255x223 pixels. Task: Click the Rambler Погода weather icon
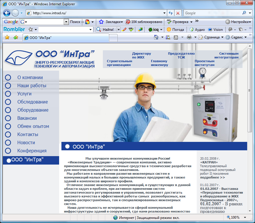point(169,29)
